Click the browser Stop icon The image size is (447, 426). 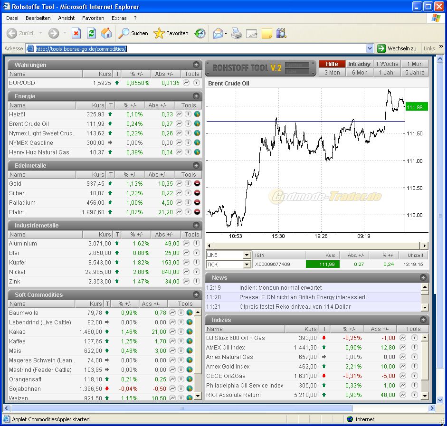(76, 33)
